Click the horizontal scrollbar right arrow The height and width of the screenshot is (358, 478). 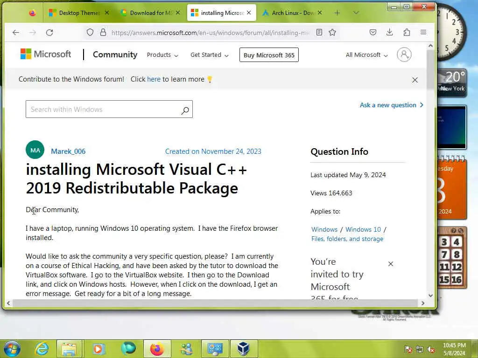click(x=423, y=303)
